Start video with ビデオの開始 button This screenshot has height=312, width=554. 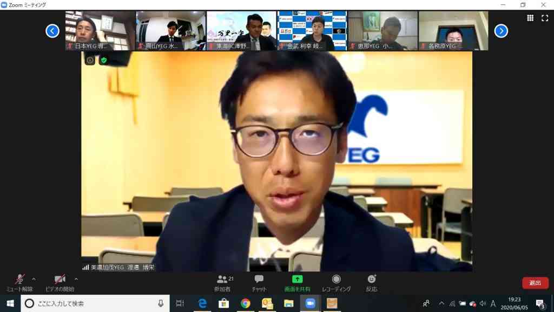60,283
